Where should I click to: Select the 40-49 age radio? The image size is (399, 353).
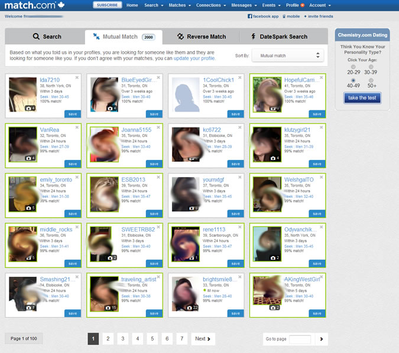pyautogui.click(x=353, y=80)
